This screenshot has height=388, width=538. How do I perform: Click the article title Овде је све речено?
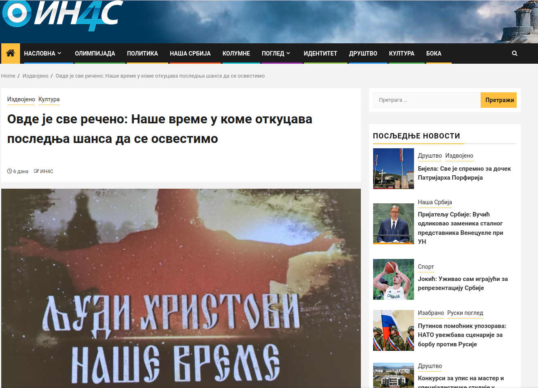coord(160,129)
